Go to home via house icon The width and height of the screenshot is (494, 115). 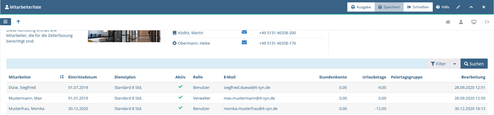(x=448, y=22)
